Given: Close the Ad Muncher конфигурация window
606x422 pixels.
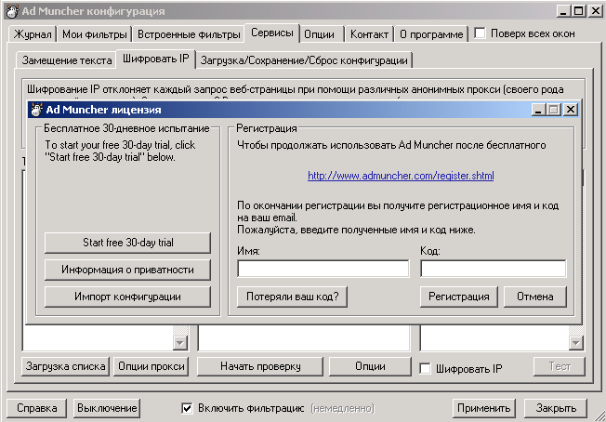Looking at the screenshot, I should 596,11.
